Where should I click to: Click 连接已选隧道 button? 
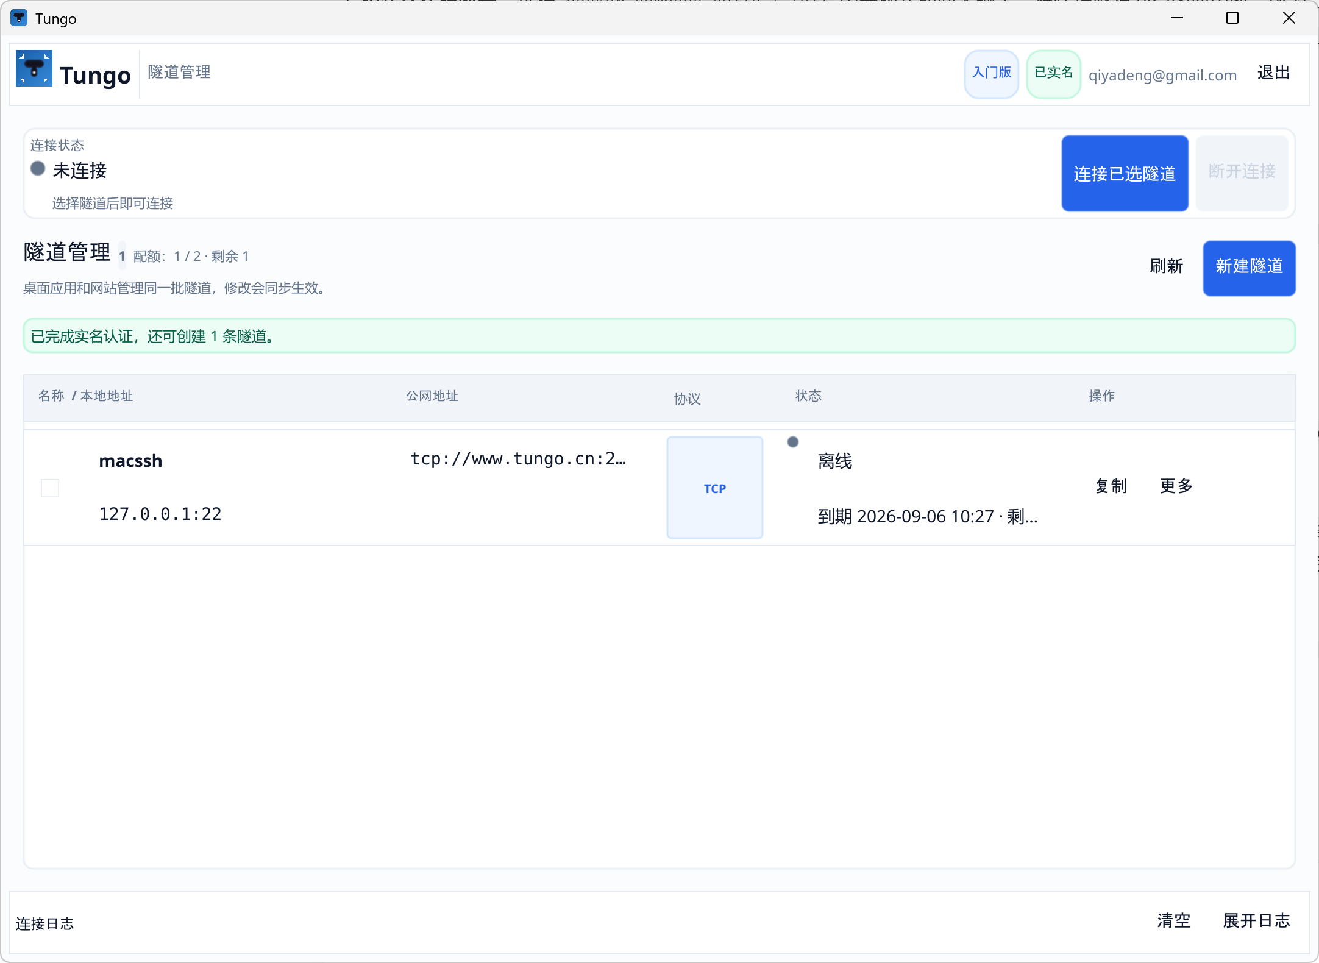1125,173
